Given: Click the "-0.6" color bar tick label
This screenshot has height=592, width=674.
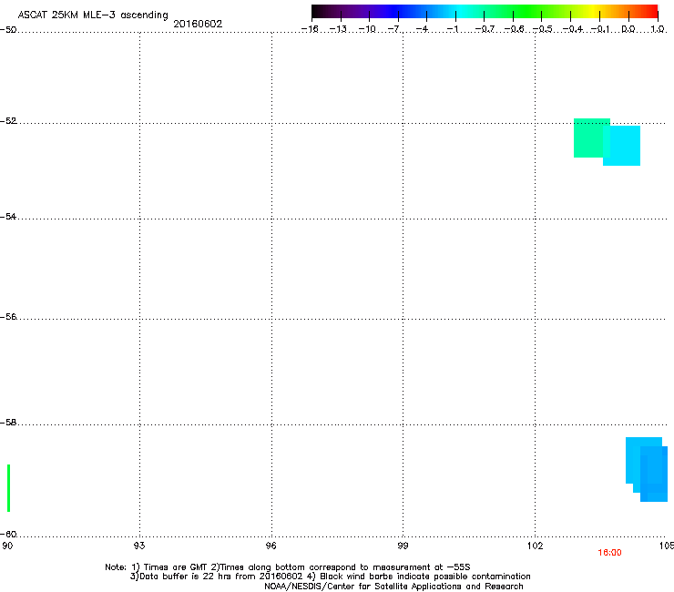Looking at the screenshot, I should [514, 29].
